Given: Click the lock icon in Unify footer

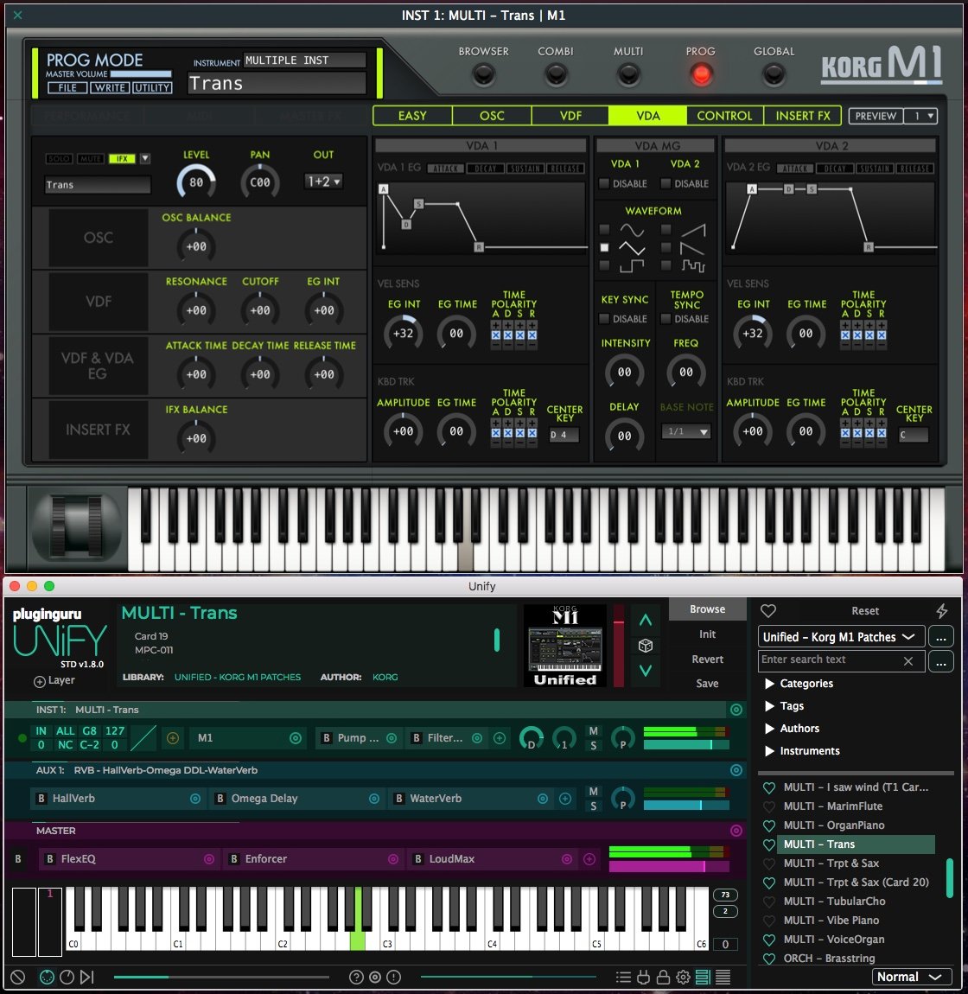Looking at the screenshot, I should tap(663, 977).
